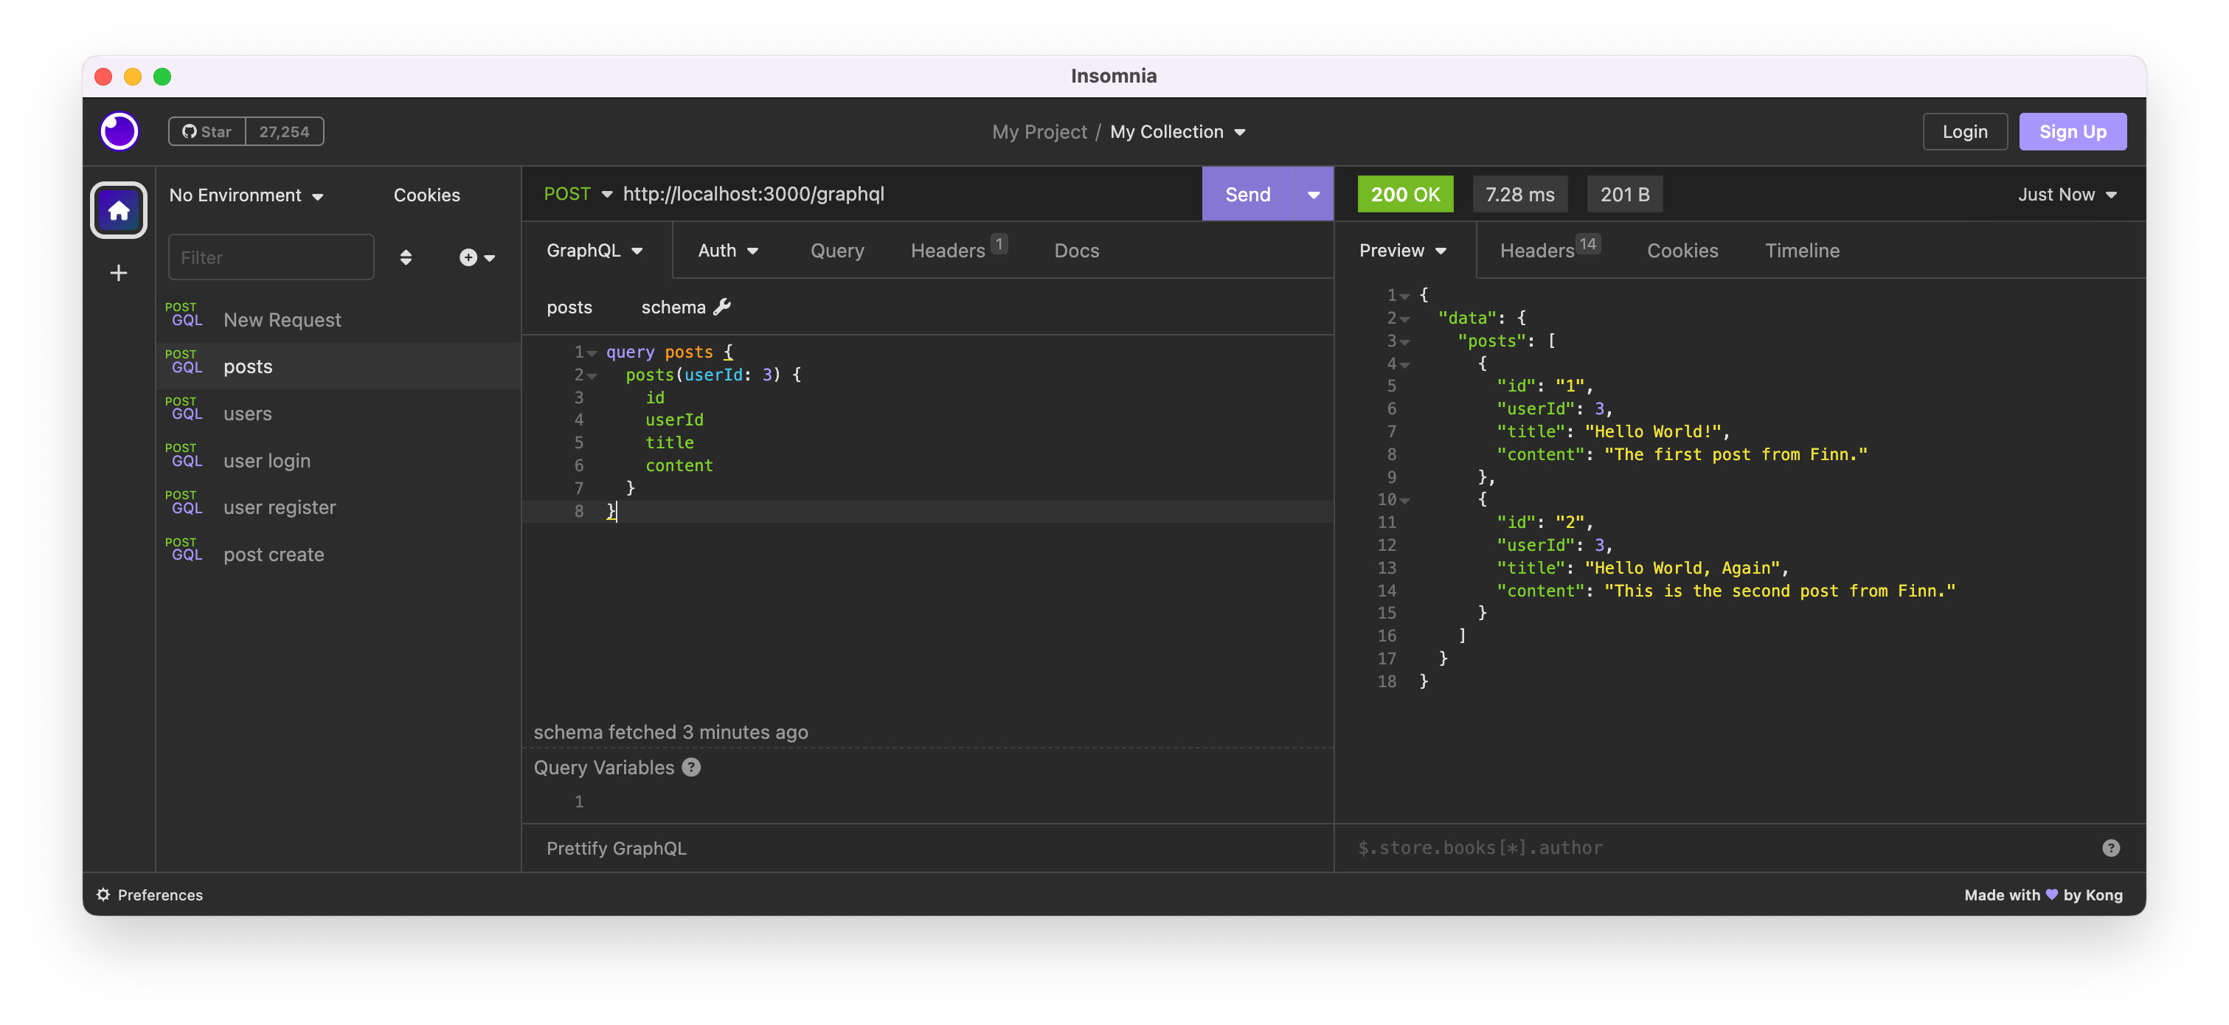Select the user login request

click(x=339, y=461)
